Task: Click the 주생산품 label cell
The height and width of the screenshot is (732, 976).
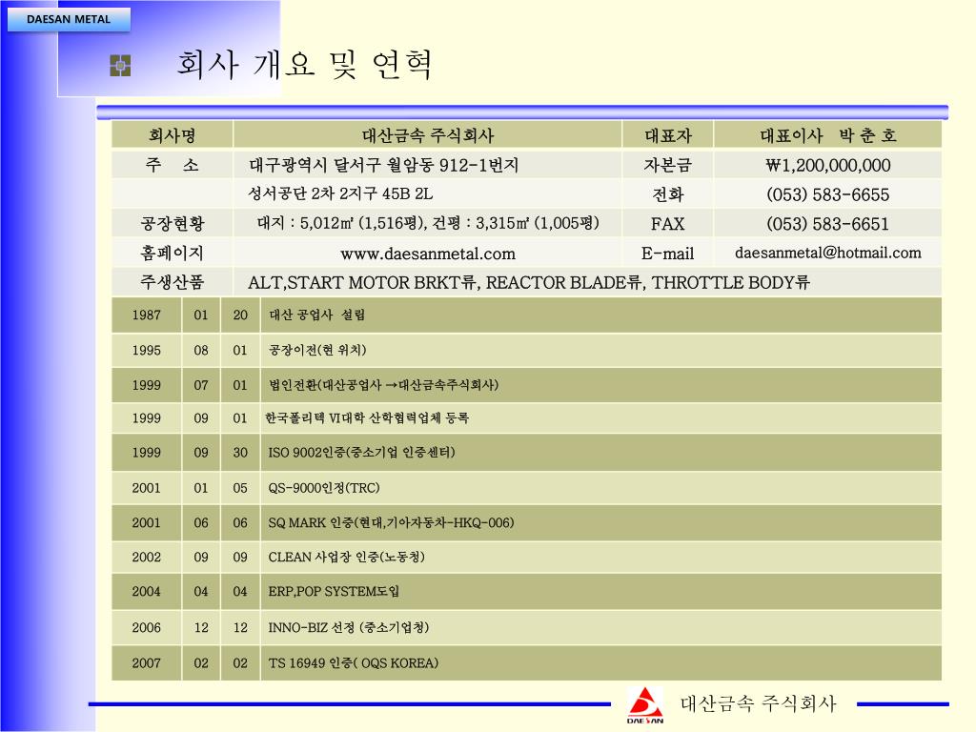Action: tap(172, 282)
